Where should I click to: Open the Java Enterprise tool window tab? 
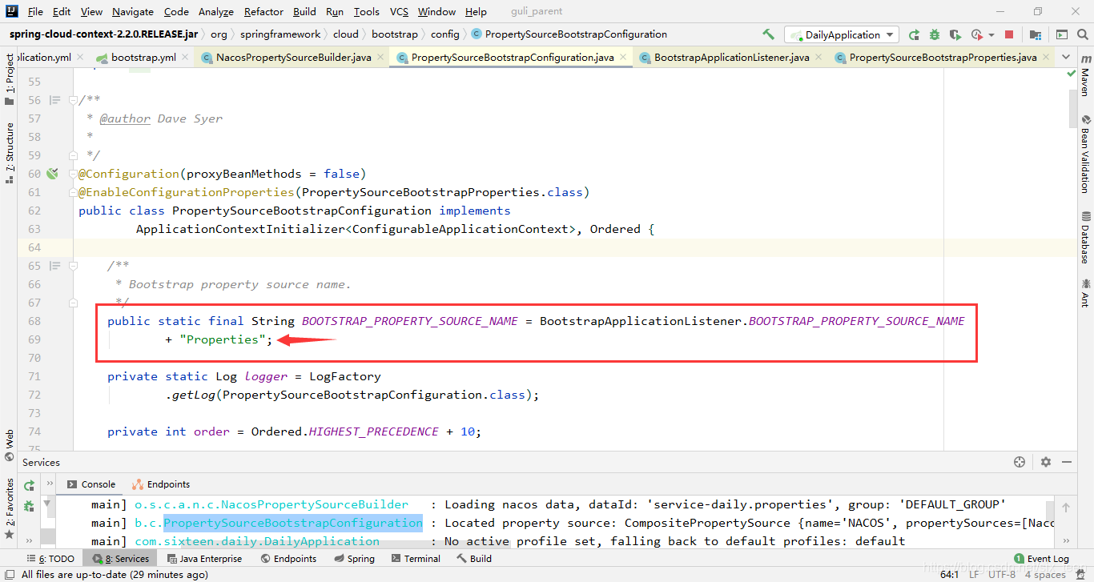204,559
